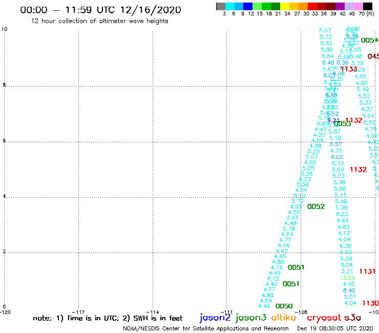The width and height of the screenshot is (379, 333).
Task: Pick the yellow 24 ft legend swatch
Action: (285, 6)
